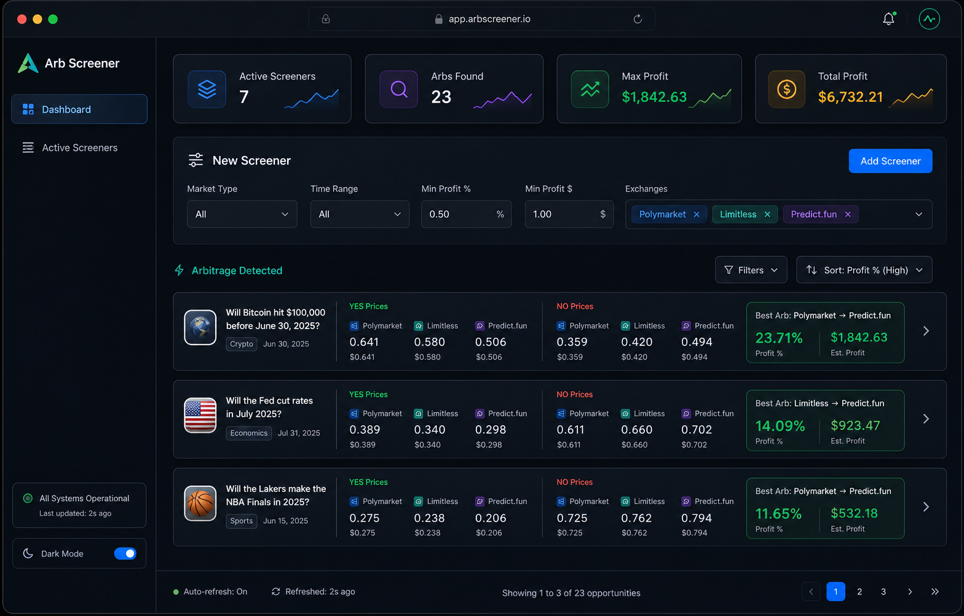This screenshot has height=616, width=964.
Task: Click the New Screener sliders icon
Action: (x=196, y=160)
